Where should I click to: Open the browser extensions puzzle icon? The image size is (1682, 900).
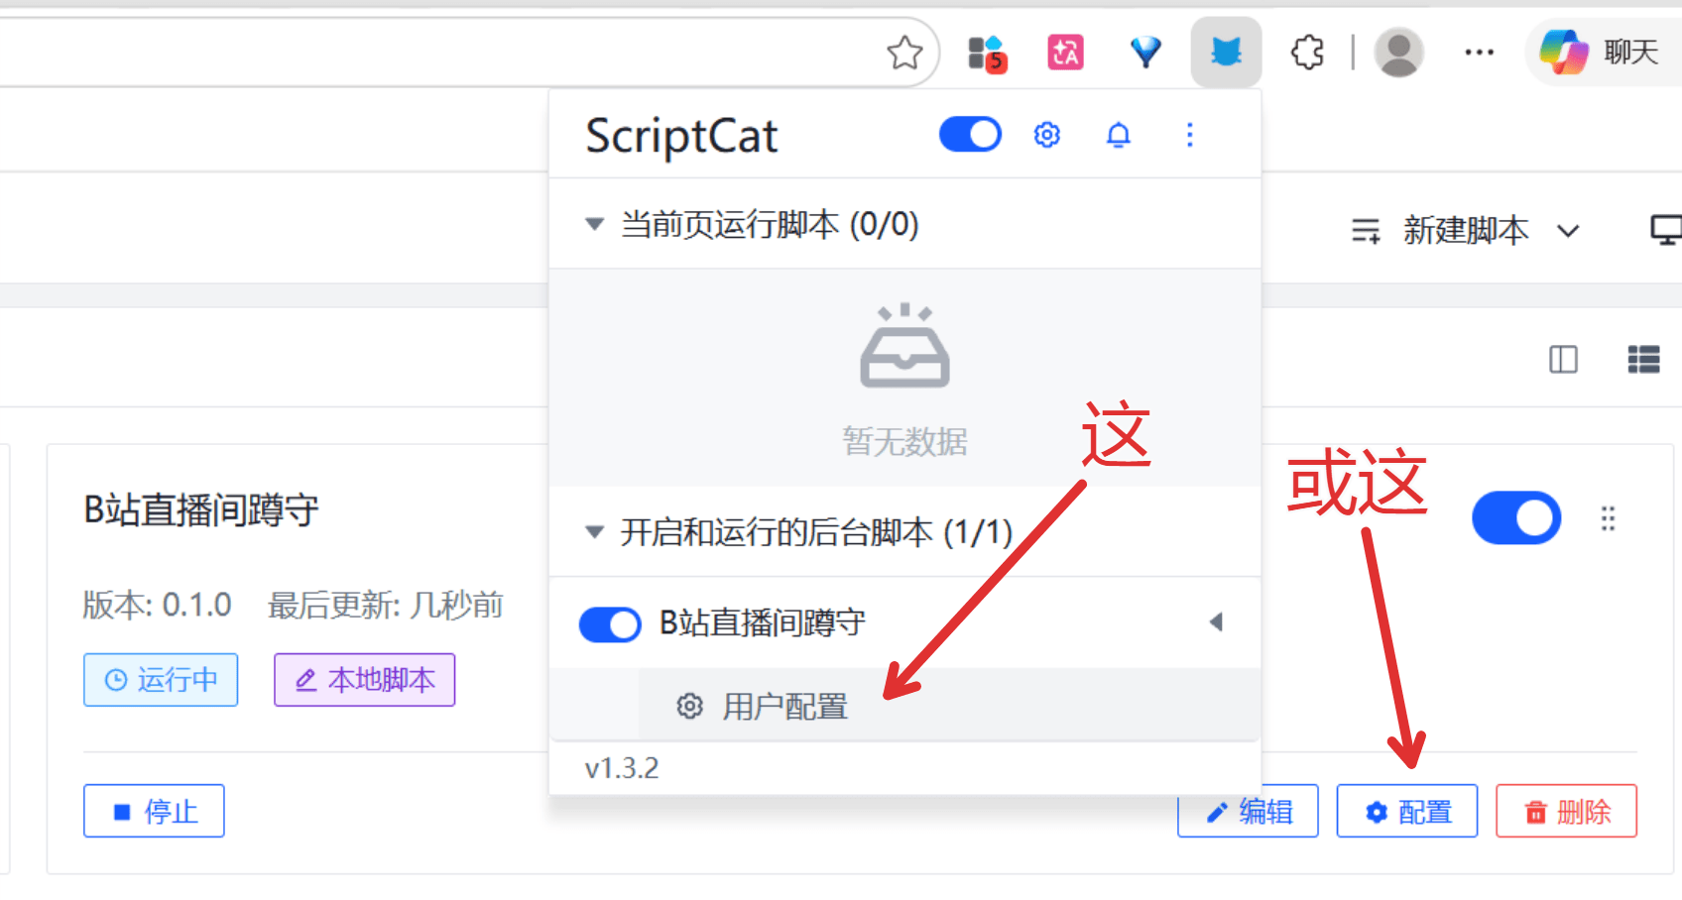(x=1307, y=53)
